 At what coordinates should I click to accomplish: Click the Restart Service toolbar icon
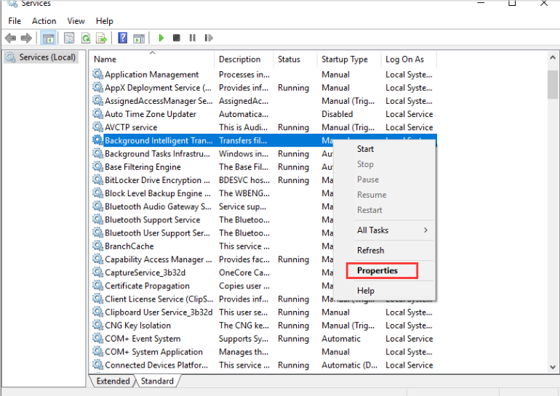point(209,38)
